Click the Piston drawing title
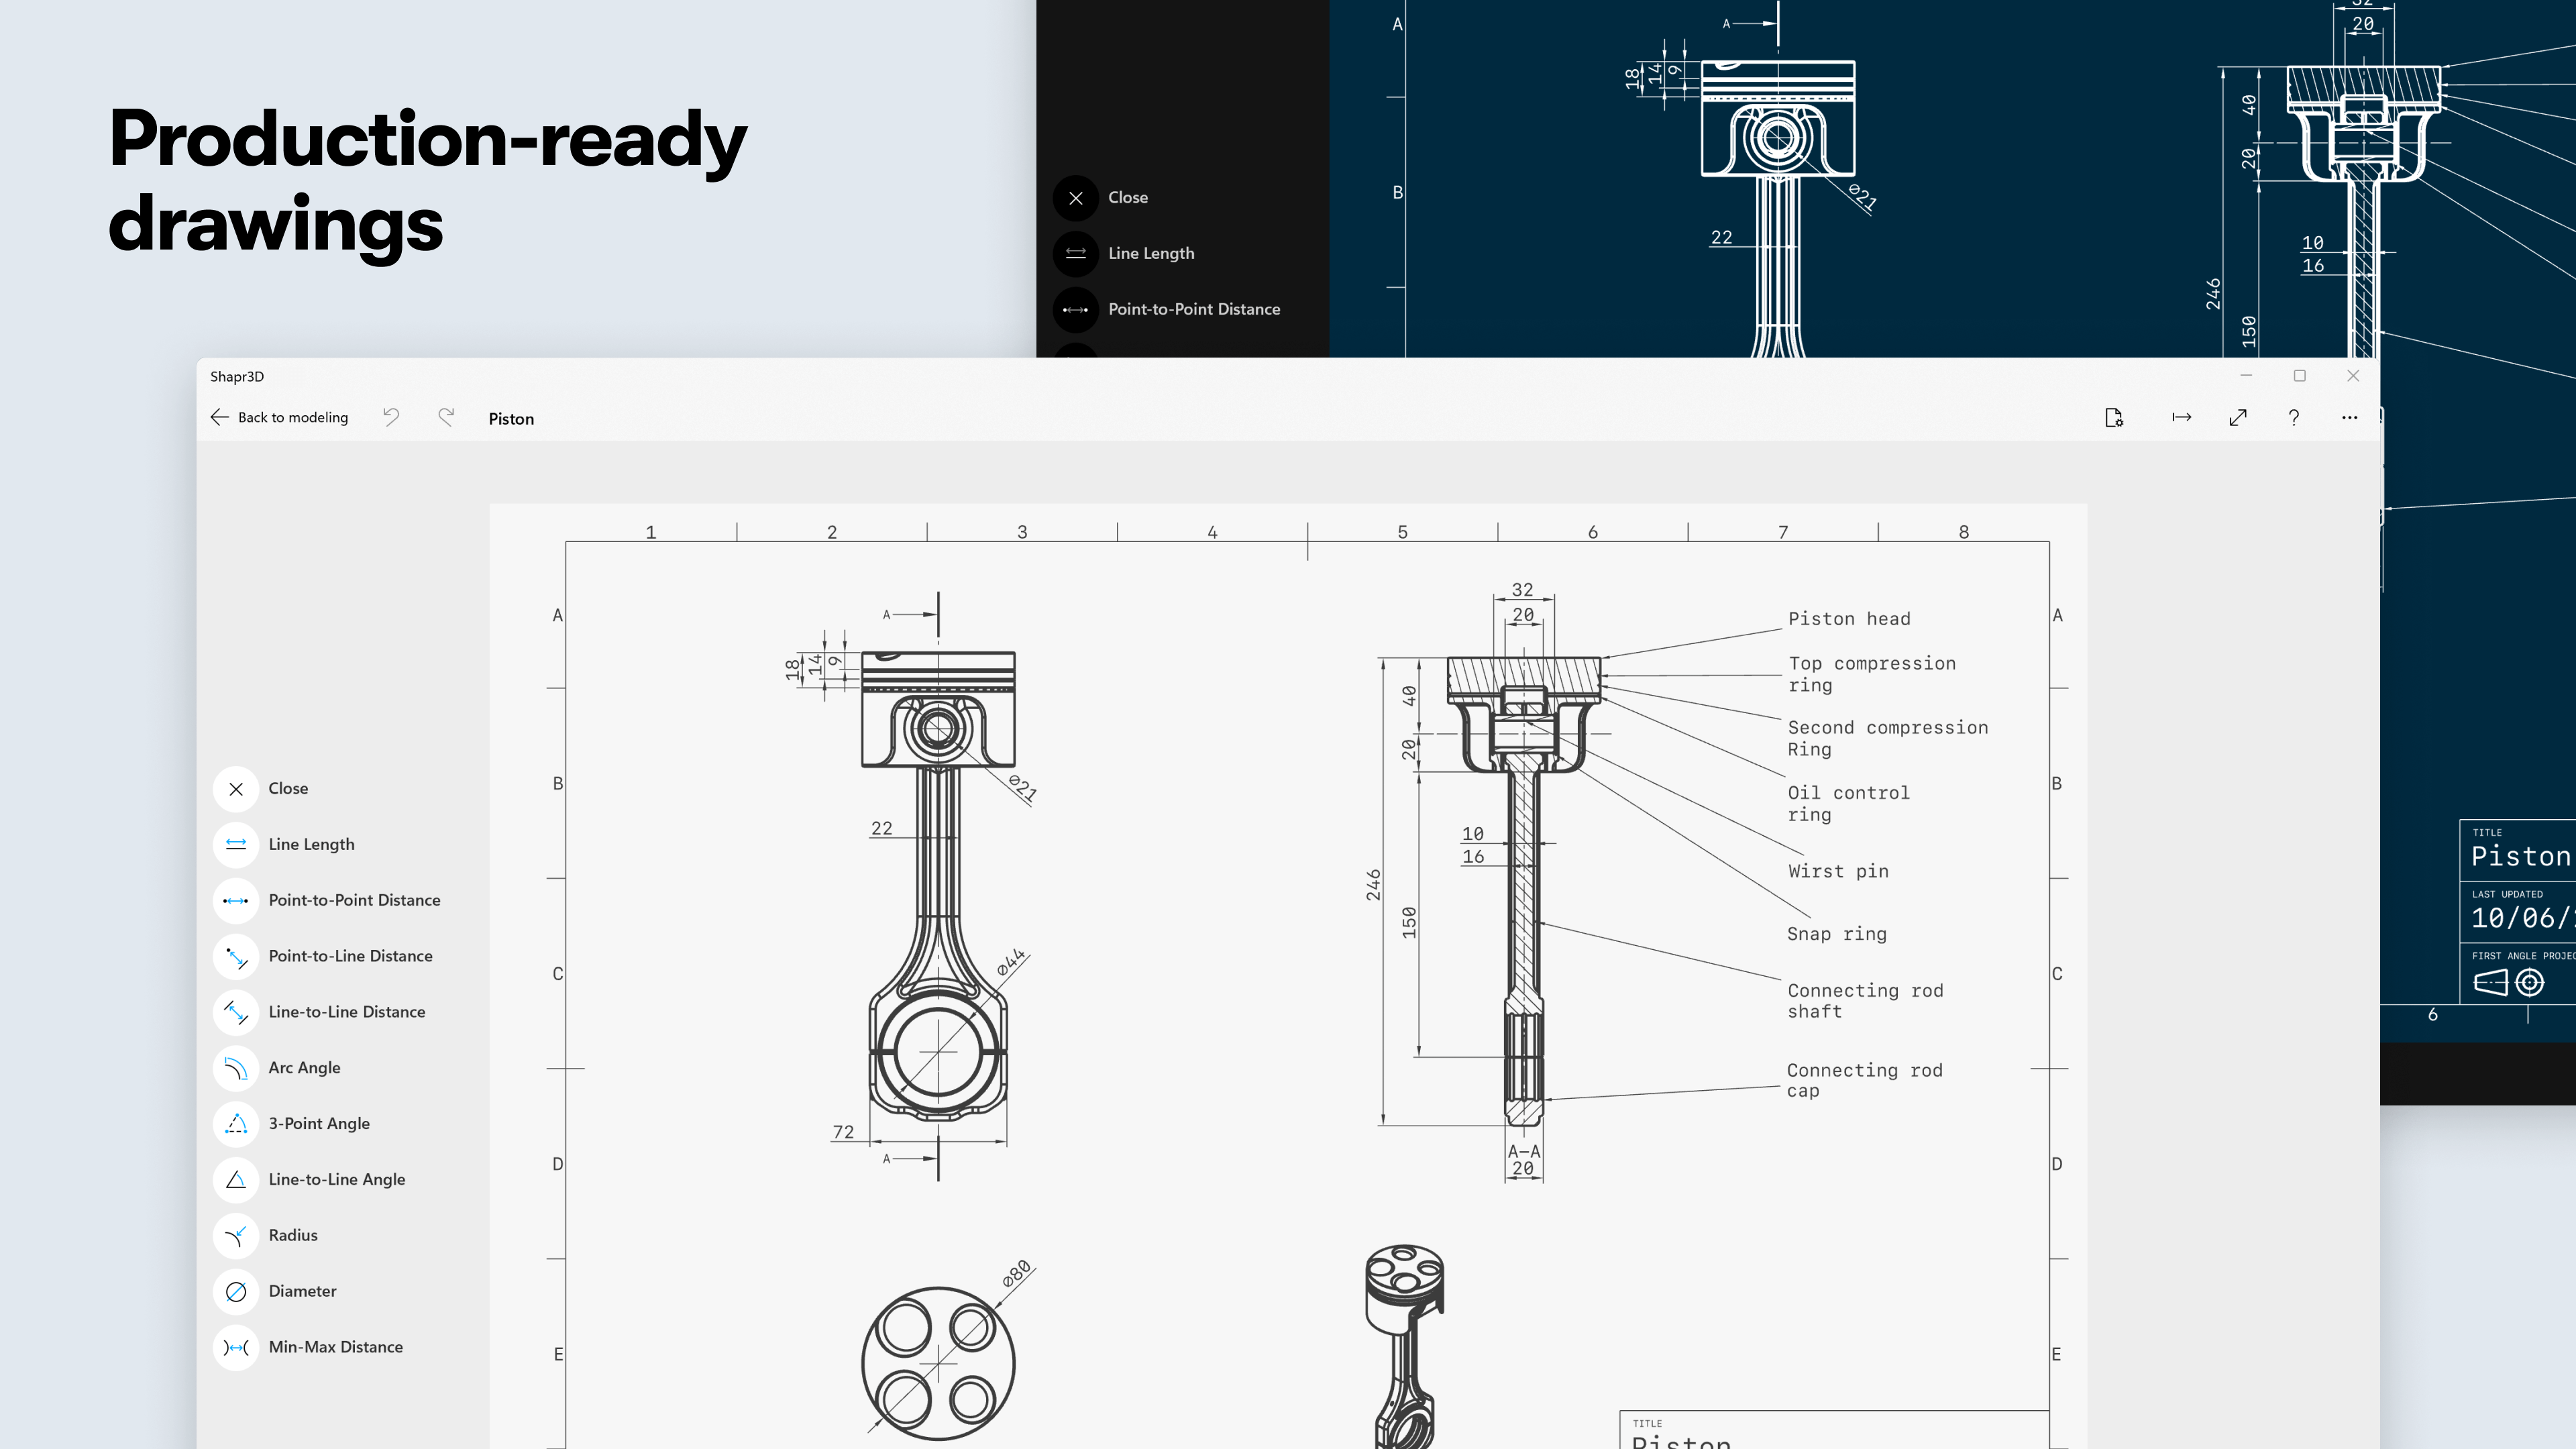The height and width of the screenshot is (1449, 2576). 511,419
